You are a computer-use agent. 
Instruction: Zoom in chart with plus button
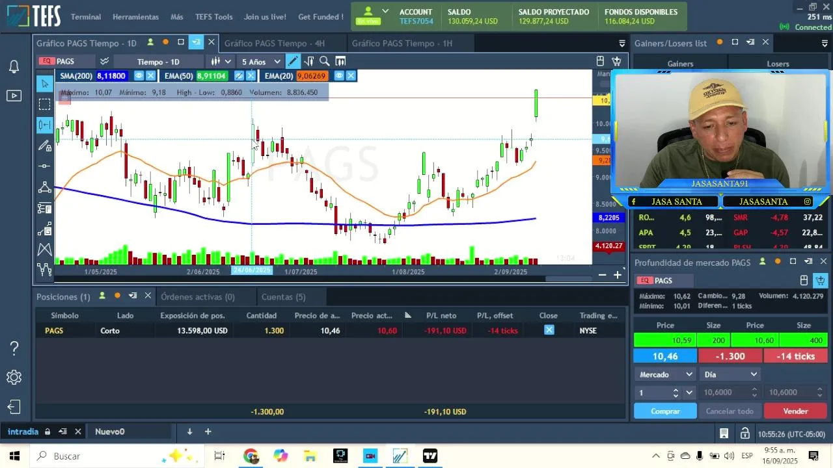[x=618, y=275]
